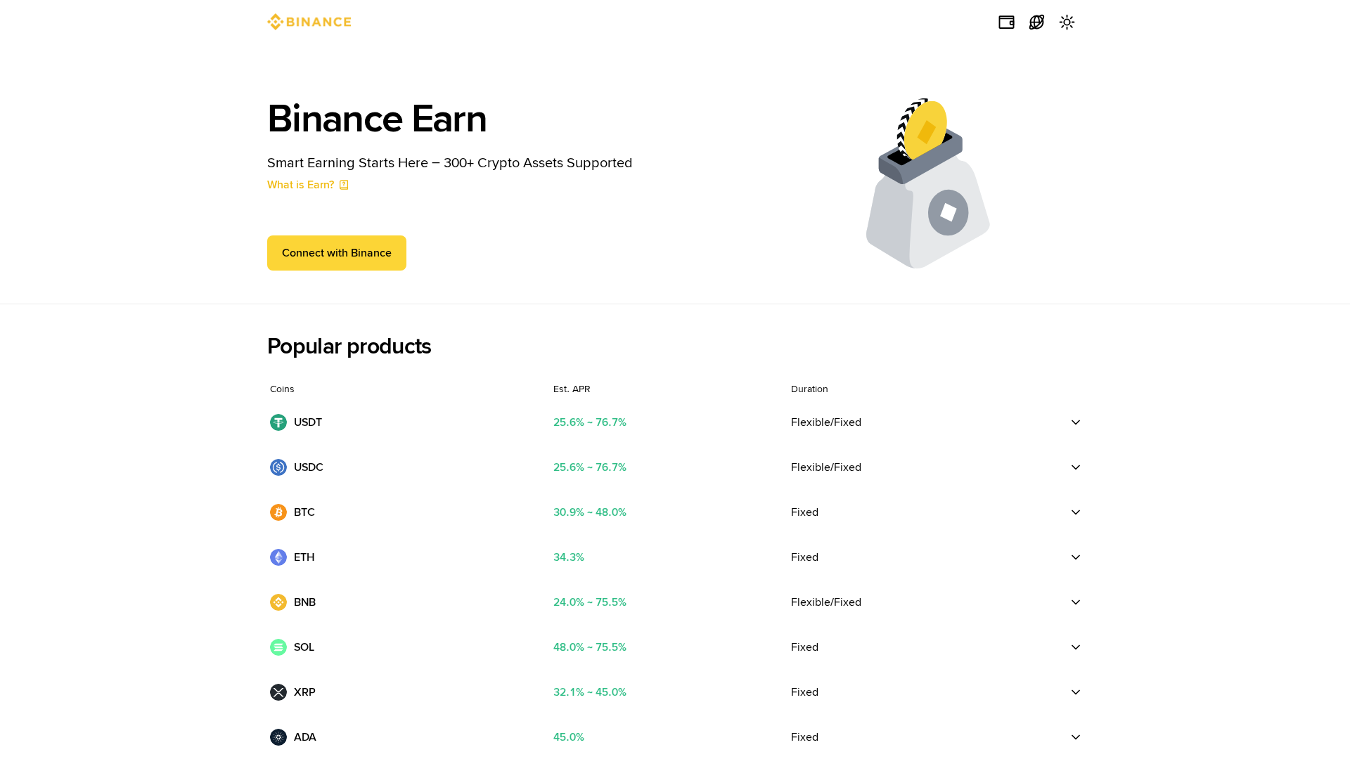Click XRP's 32.1% ~ 45.0% APR
The height and width of the screenshot is (759, 1350).
click(590, 692)
